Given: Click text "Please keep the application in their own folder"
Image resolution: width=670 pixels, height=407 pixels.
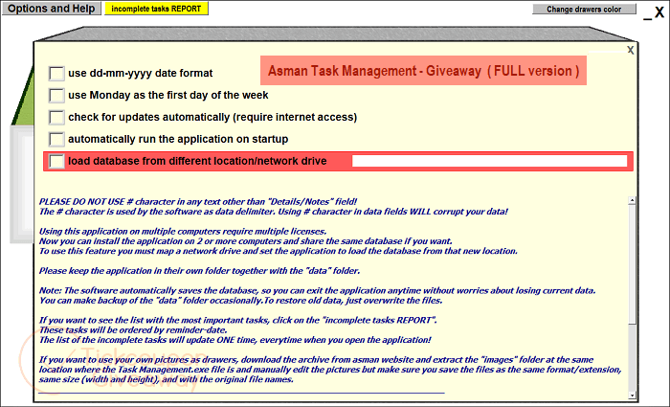Looking at the screenshot, I should pos(199,271).
